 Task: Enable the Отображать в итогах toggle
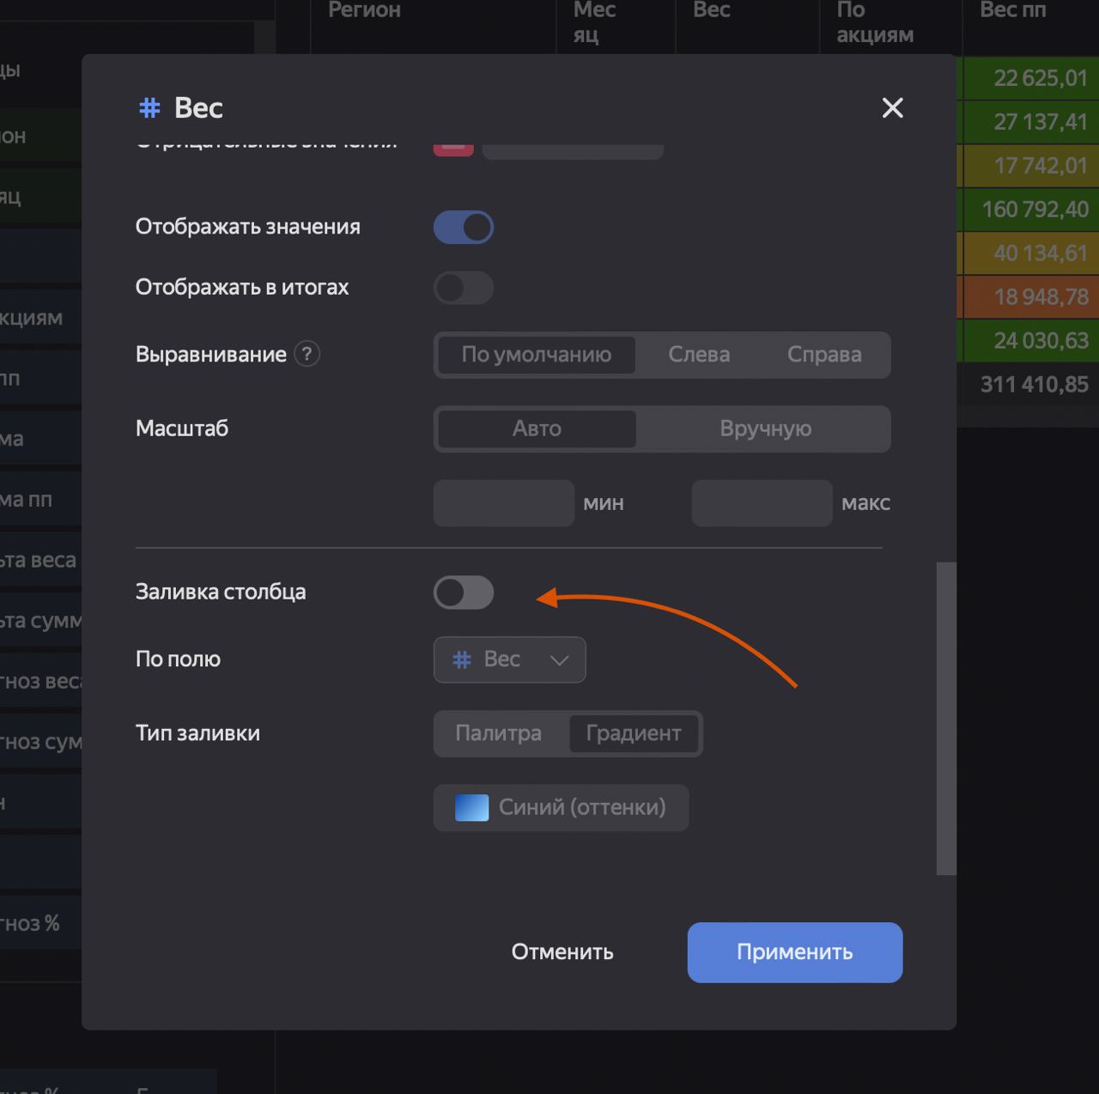464,288
